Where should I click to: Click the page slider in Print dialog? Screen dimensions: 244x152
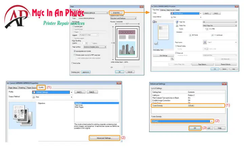pyautogui.click(x=131, y=67)
